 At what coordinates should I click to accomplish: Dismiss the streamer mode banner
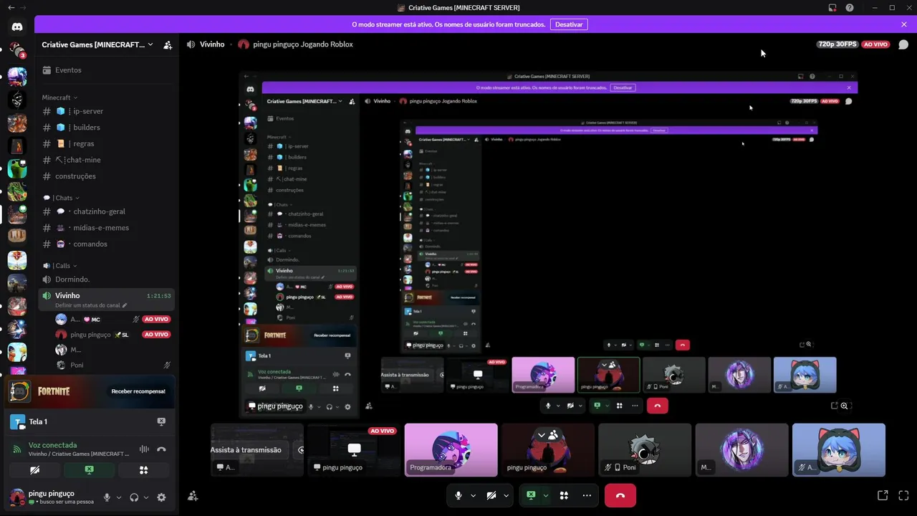point(904,24)
